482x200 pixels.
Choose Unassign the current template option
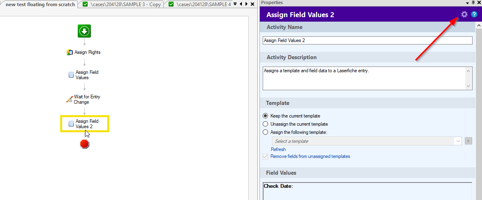(266, 124)
